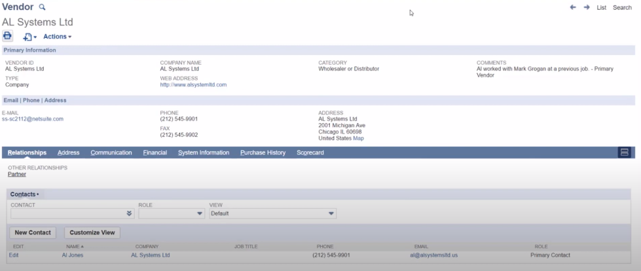Click the Primary Information section header
Viewport: 641px width, 271px height.
click(x=30, y=50)
